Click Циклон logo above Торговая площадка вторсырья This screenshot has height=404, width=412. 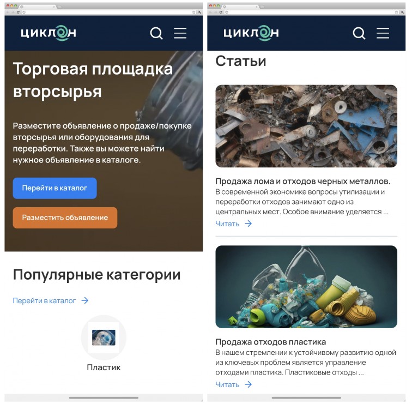coord(49,33)
